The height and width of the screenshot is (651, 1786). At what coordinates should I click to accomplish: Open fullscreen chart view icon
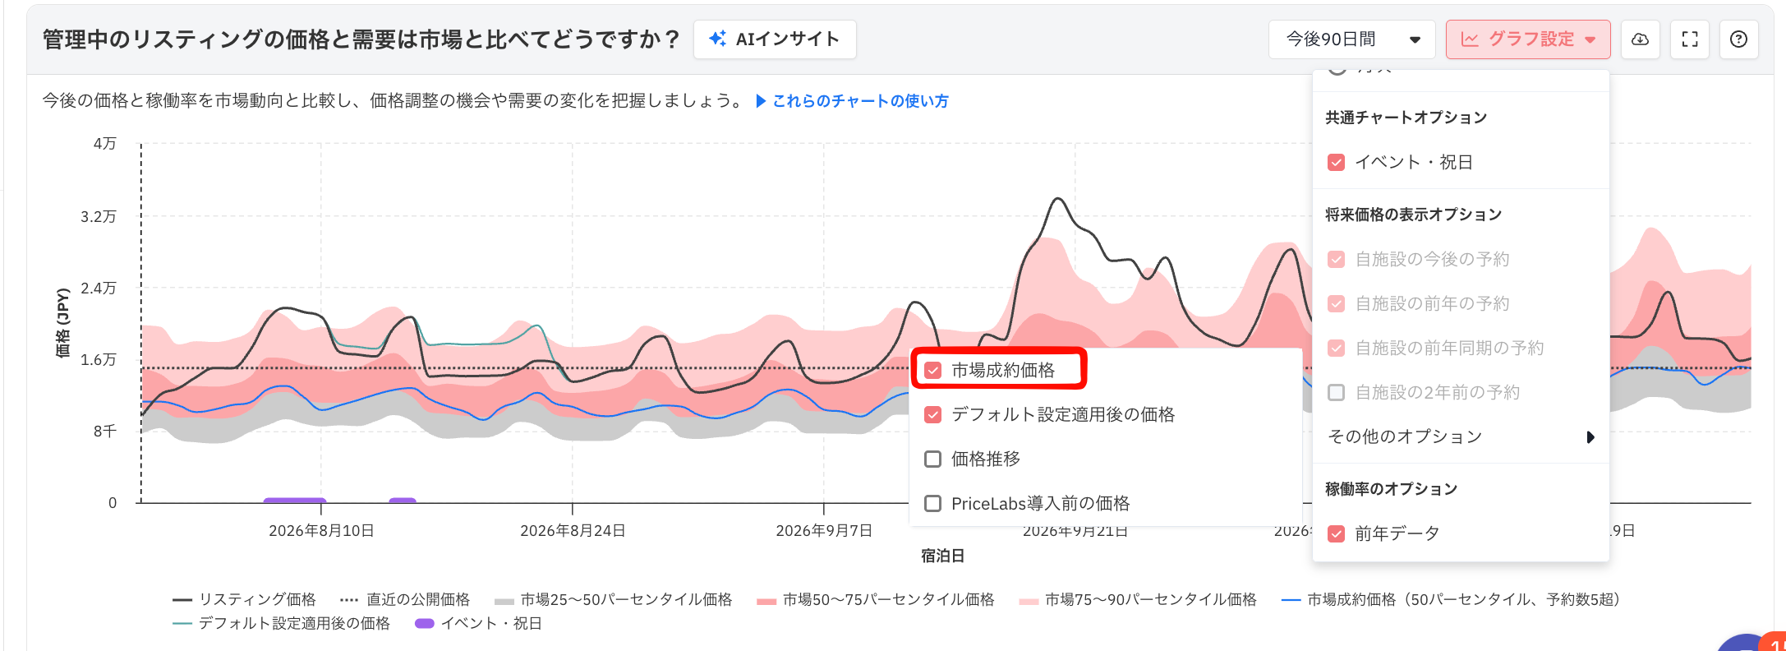(x=1690, y=39)
